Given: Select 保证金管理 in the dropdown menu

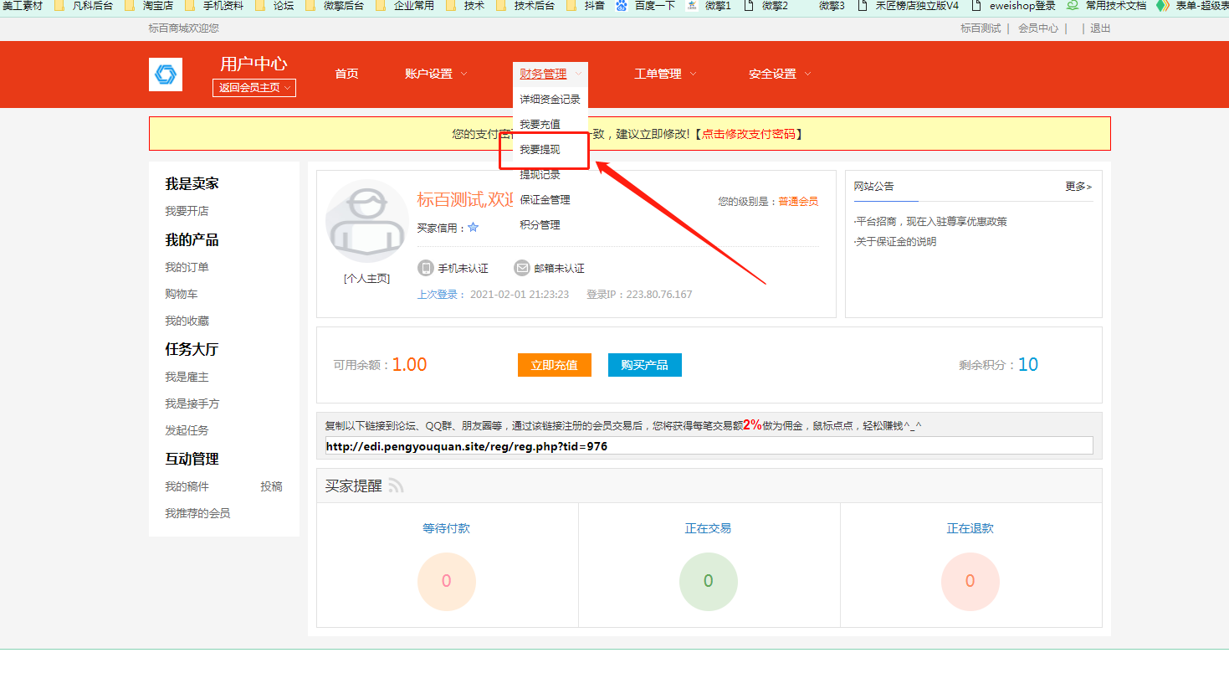Looking at the screenshot, I should coord(545,200).
